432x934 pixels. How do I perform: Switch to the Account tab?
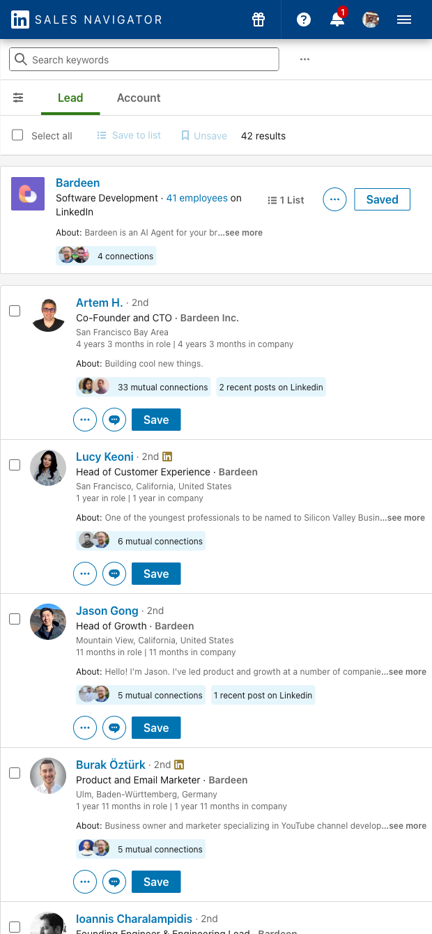coord(139,98)
